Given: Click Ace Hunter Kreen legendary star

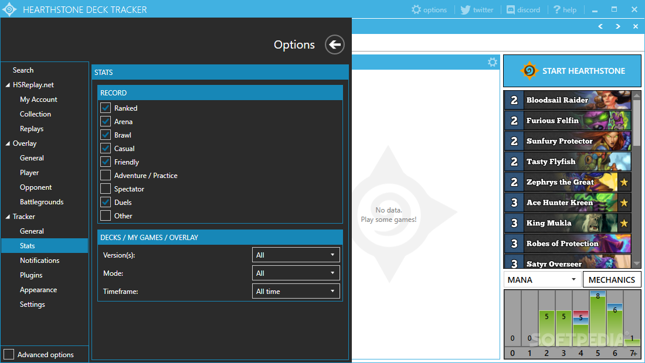Looking at the screenshot, I should click(x=624, y=203).
